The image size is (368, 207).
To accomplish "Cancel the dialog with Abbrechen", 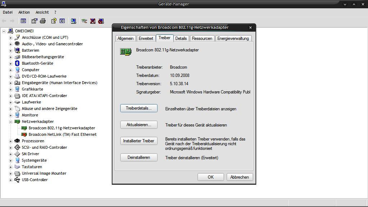I will [x=240, y=177].
